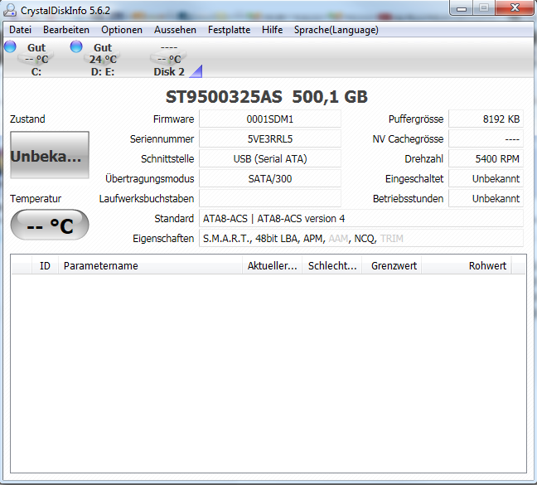Click the CrystalDiskInfo title bar icon
Image resolution: width=537 pixels, height=485 pixels.
click(x=10, y=10)
